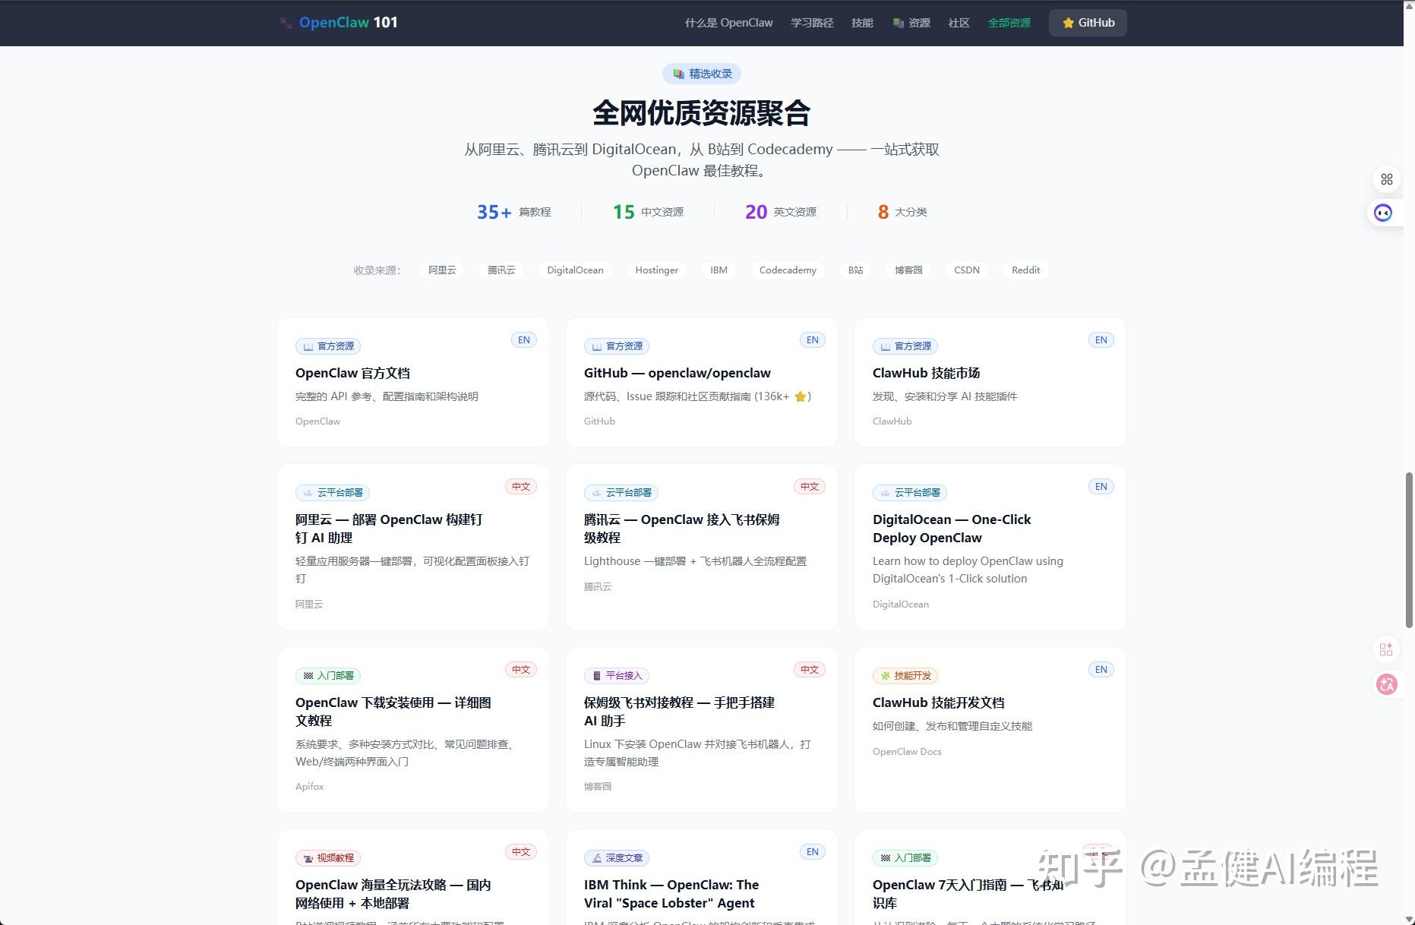Switch to 全部资源 page
Image resolution: width=1415 pixels, height=925 pixels.
pos(1009,23)
